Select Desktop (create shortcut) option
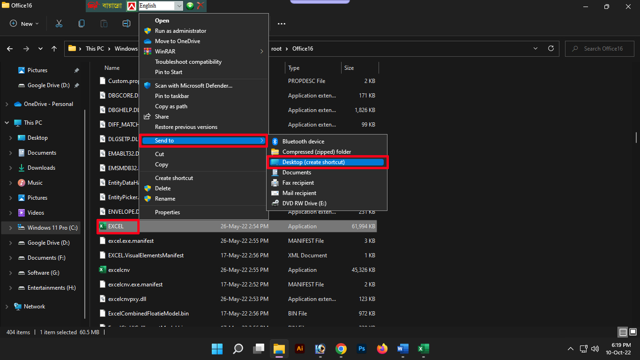 point(327,162)
